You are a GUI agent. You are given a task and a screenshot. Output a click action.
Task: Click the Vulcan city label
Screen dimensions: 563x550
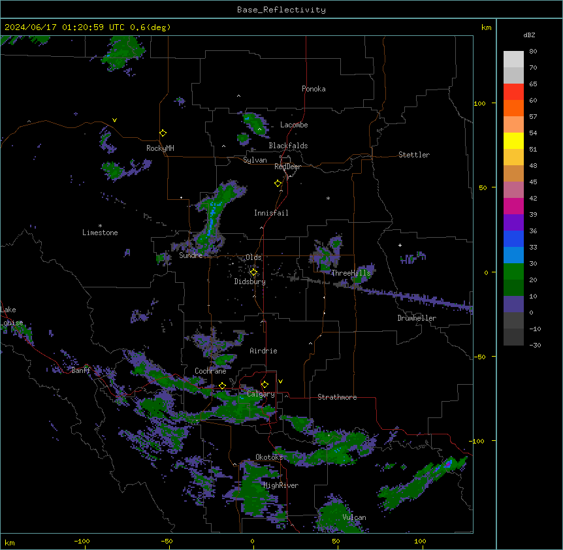point(354,517)
